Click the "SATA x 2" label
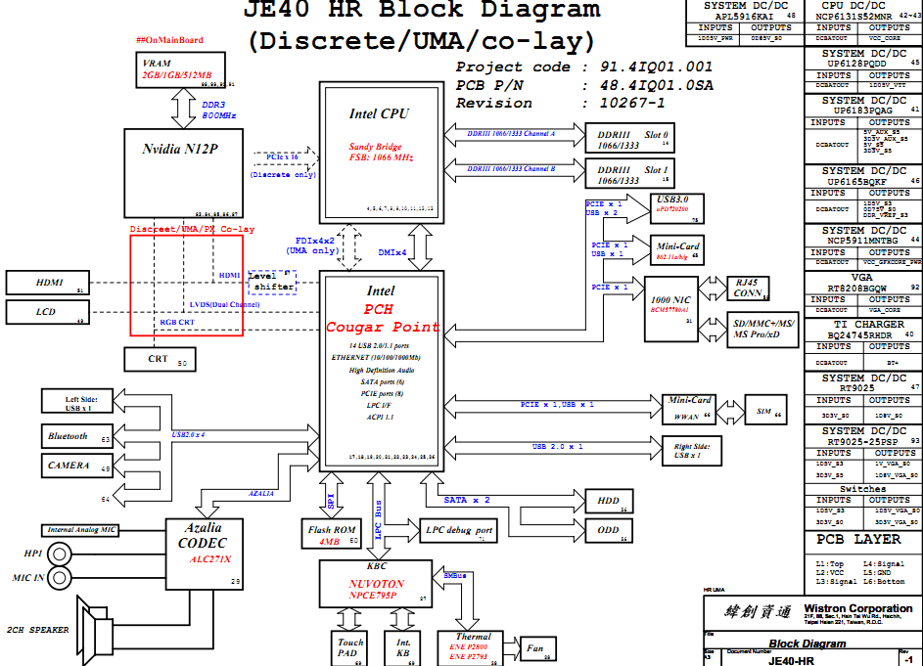The width and height of the screenshot is (923, 666). pos(467,500)
